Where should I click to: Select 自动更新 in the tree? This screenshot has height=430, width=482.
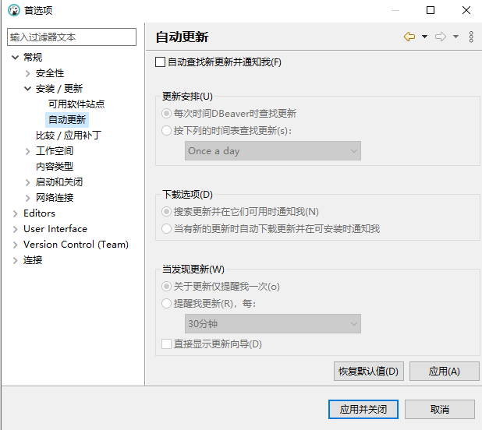pos(67,120)
